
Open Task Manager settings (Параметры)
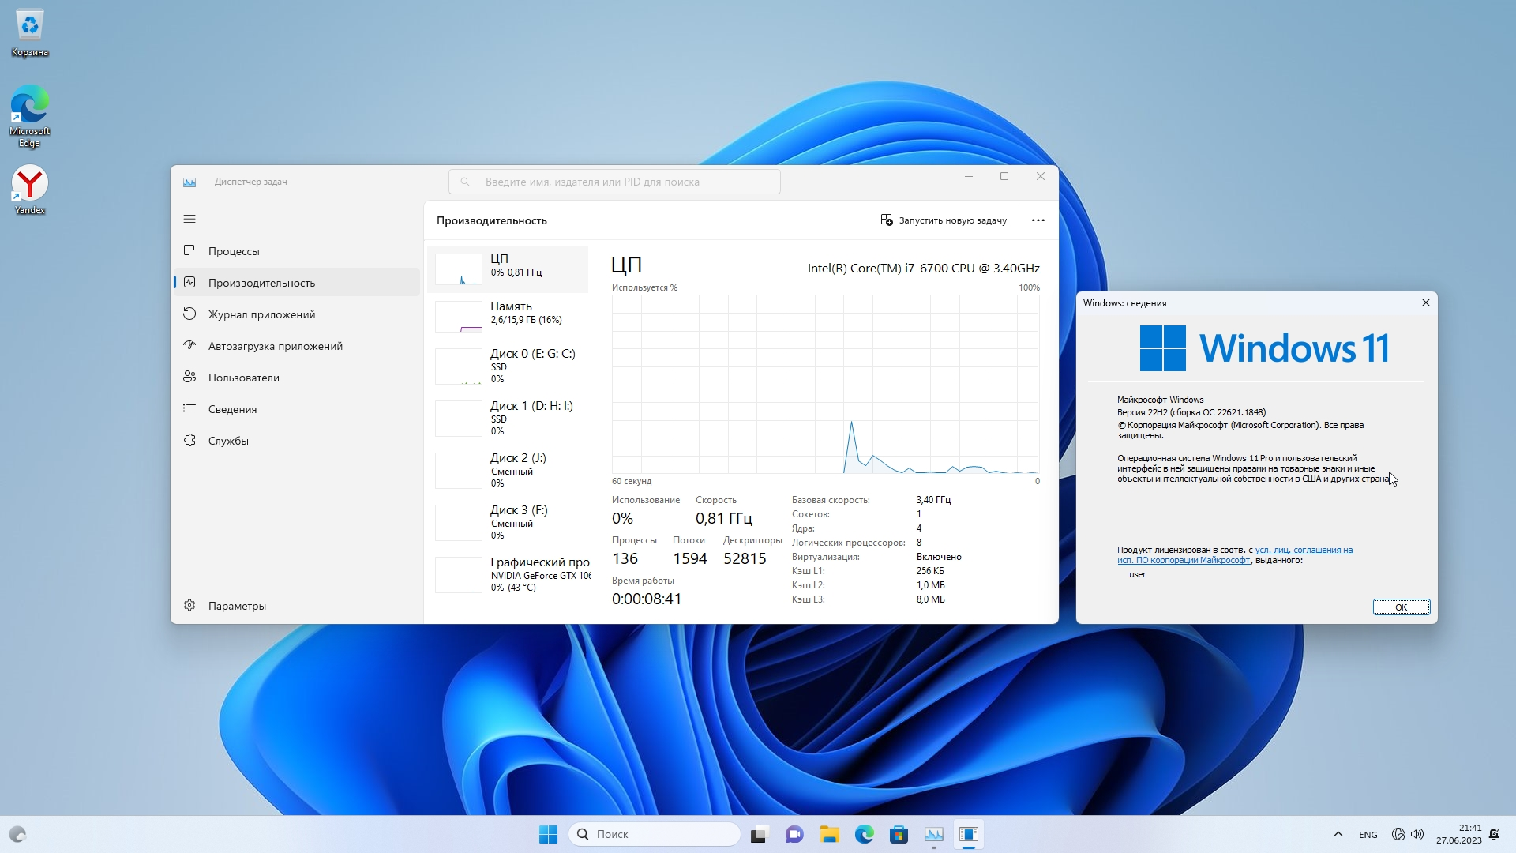tap(237, 606)
